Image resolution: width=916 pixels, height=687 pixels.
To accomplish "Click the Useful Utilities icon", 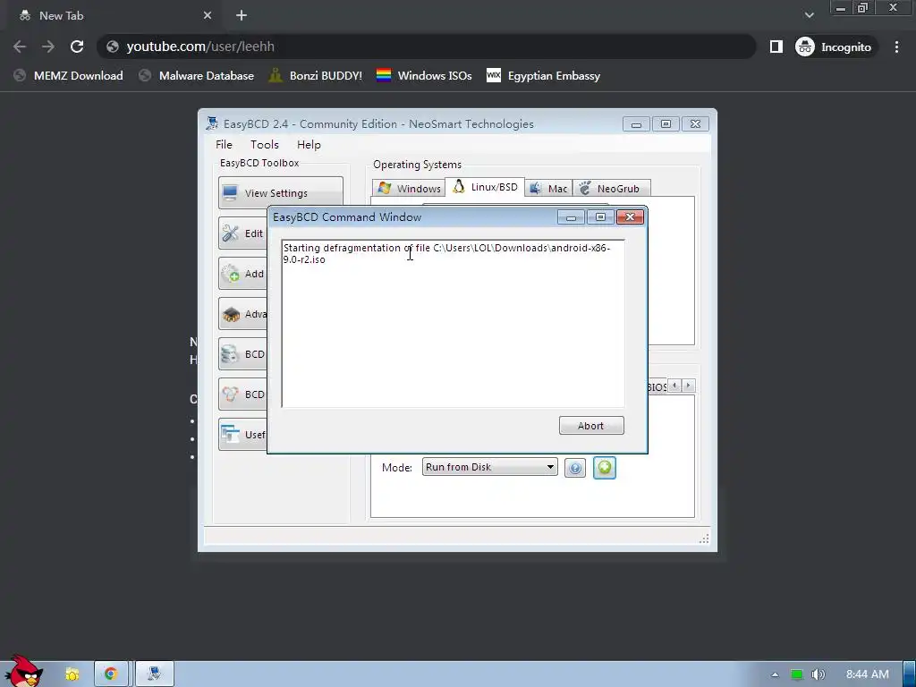I will (231, 435).
